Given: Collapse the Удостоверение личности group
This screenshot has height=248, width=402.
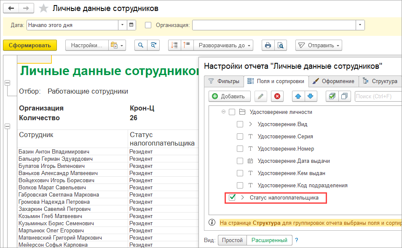Looking at the screenshot, I should coord(223,112).
